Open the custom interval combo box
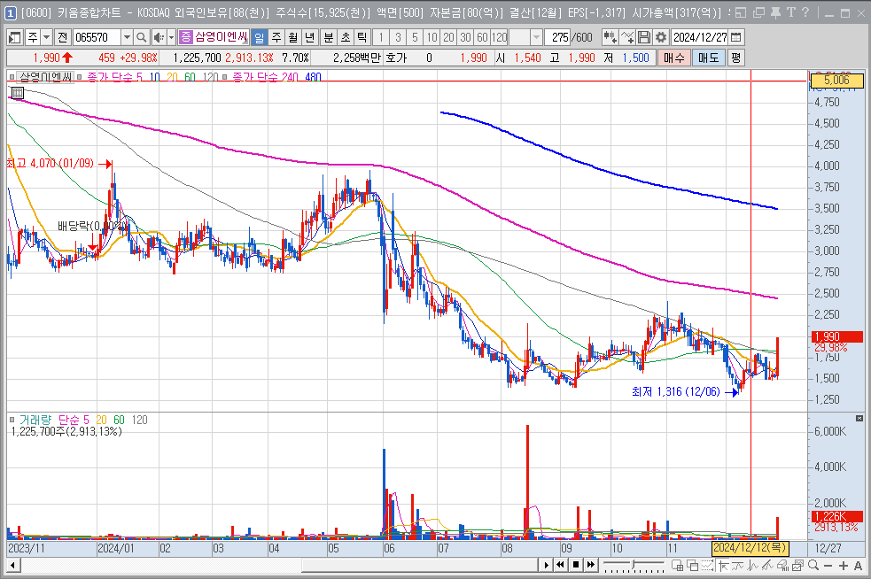This screenshot has height=579, width=871. point(525,37)
